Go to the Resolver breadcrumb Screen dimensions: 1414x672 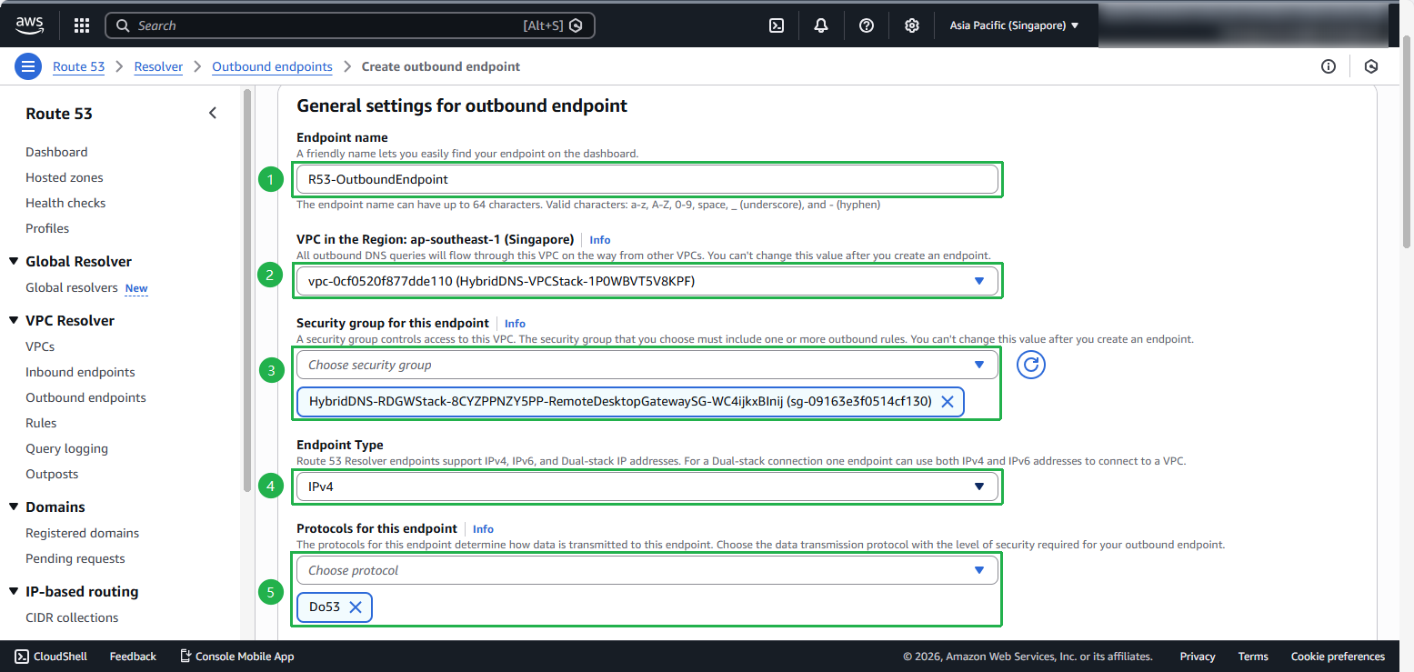(158, 66)
